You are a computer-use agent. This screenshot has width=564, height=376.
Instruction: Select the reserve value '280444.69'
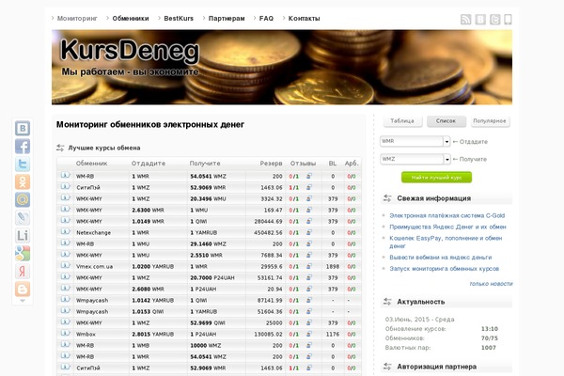tap(268, 221)
